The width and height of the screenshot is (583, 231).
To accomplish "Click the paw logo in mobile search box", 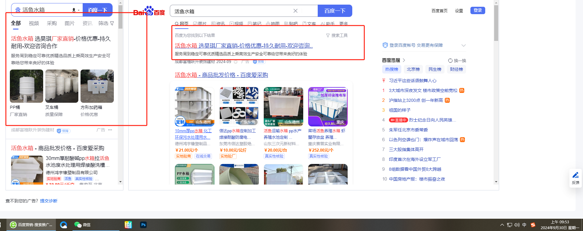I will tap(18, 10).
